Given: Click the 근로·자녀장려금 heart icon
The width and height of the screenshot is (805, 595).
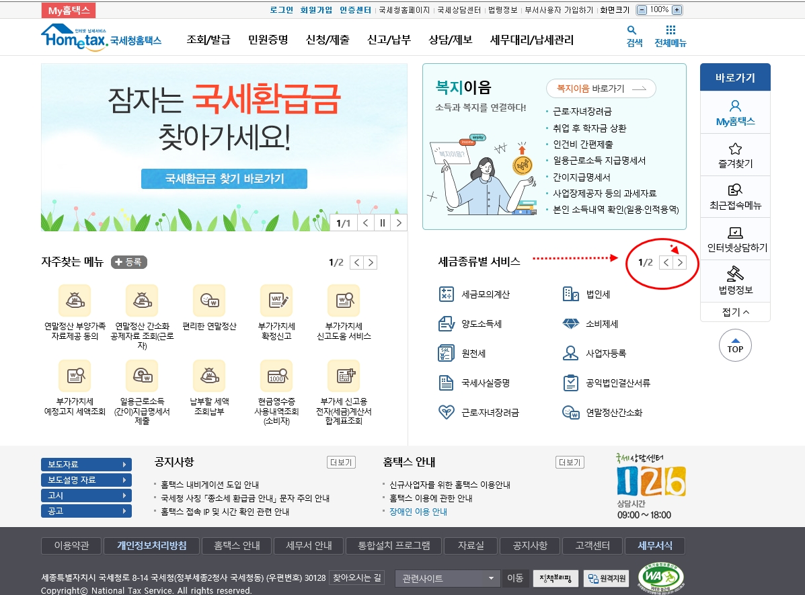Looking at the screenshot, I should tap(447, 412).
